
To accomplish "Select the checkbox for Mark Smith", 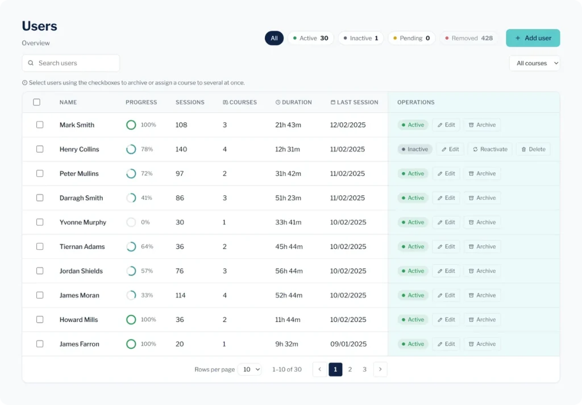I will point(40,124).
